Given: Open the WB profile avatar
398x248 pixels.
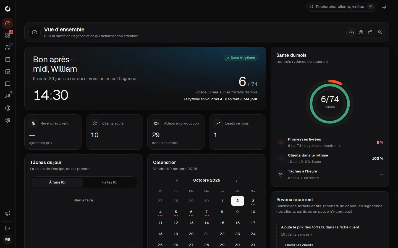Looking at the screenshot, I should tap(8, 240).
